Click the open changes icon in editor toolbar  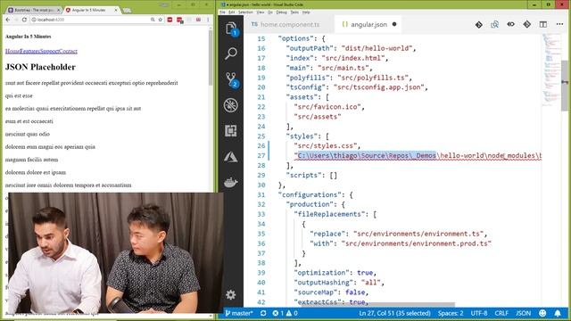point(494,24)
